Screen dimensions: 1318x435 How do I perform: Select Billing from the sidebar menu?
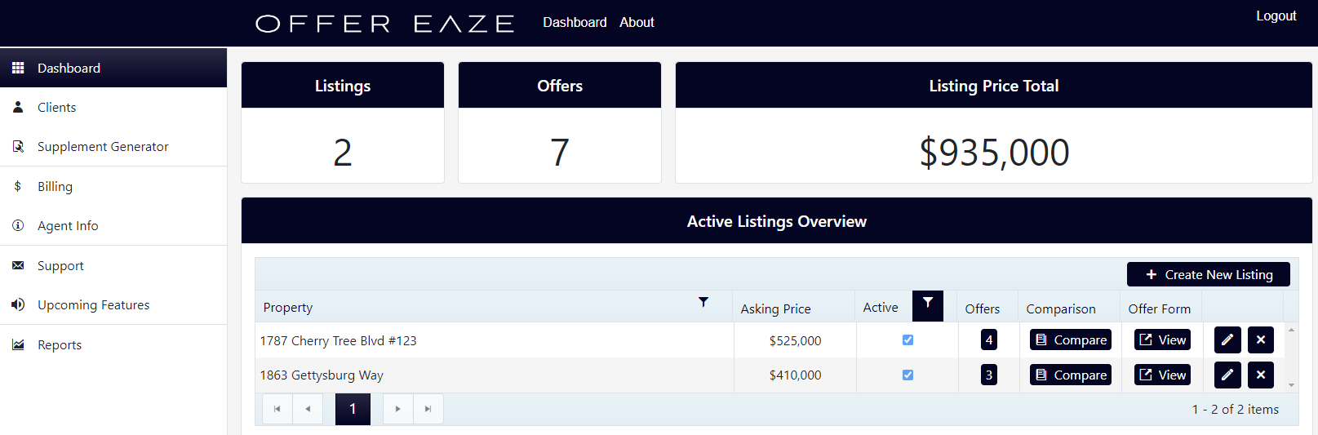55,187
